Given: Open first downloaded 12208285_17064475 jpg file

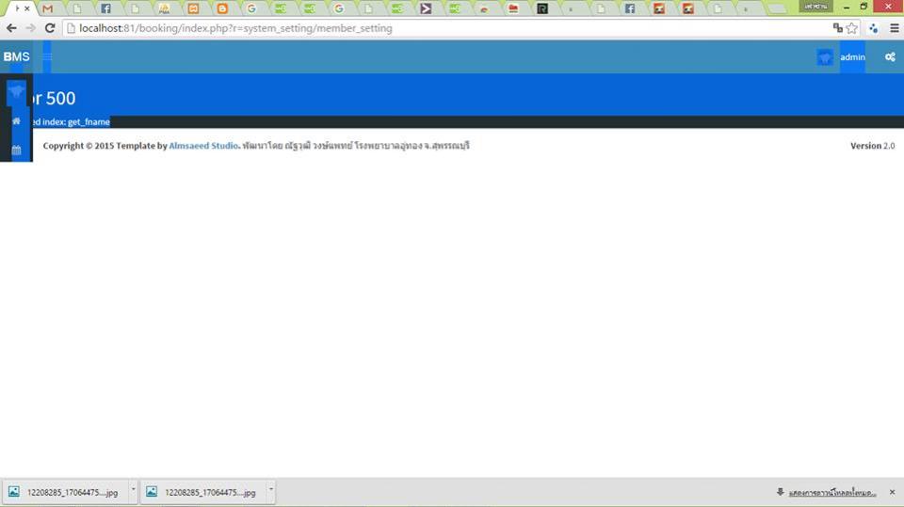Looking at the screenshot, I should [64, 492].
